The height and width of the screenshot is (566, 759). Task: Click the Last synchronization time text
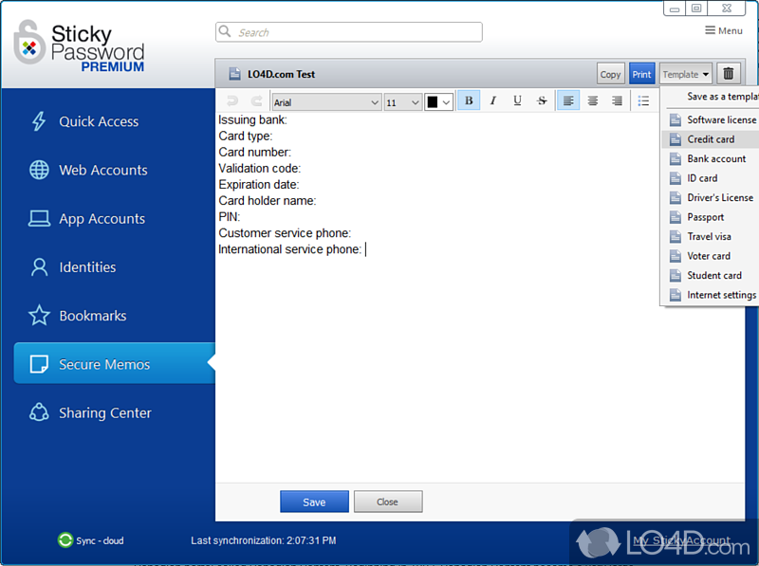click(x=264, y=540)
